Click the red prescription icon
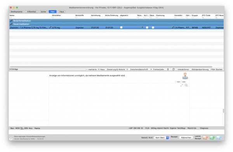The image size is (233, 152). [x=205, y=138]
